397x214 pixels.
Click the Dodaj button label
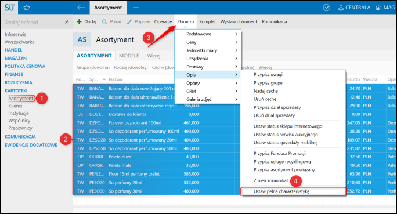91,22
